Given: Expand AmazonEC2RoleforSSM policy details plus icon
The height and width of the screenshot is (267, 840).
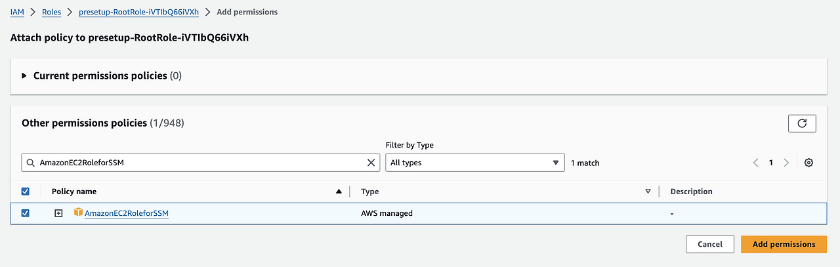Looking at the screenshot, I should click(x=58, y=213).
